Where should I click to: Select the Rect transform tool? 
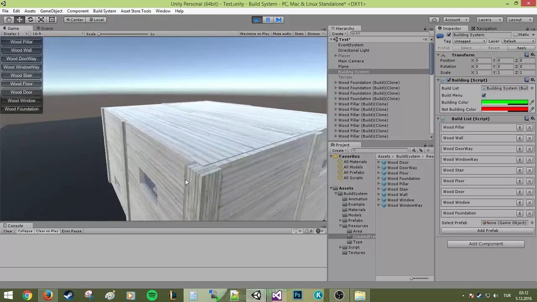(x=52, y=20)
